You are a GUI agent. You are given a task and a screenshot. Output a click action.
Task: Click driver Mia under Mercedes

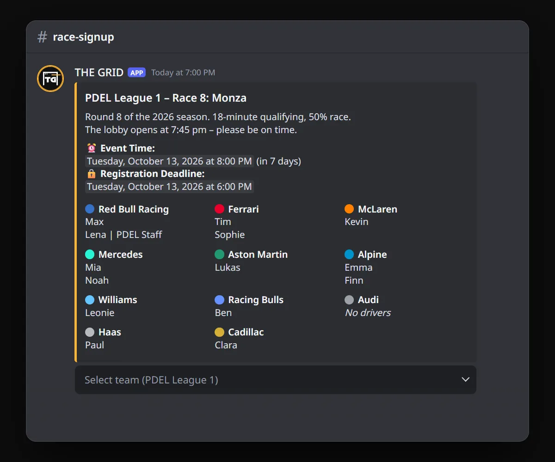tap(93, 267)
